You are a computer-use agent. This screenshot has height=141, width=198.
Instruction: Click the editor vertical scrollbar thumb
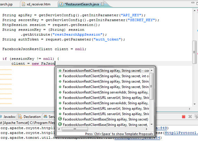tap(194, 52)
